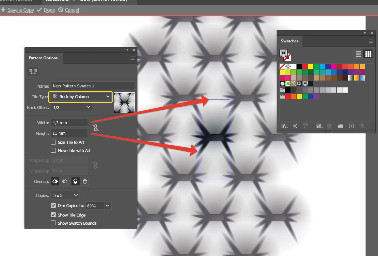Open the Pattern Options panel menu
378x256 pixels.
[x=132, y=58]
